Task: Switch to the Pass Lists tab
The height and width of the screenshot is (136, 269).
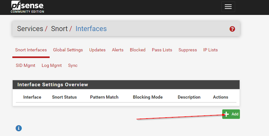Action: click(162, 50)
